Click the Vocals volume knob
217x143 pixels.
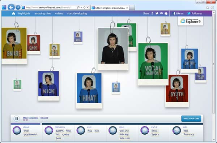coord(17,130)
